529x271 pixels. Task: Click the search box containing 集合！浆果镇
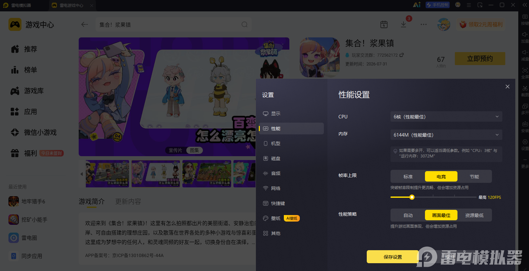(x=174, y=24)
